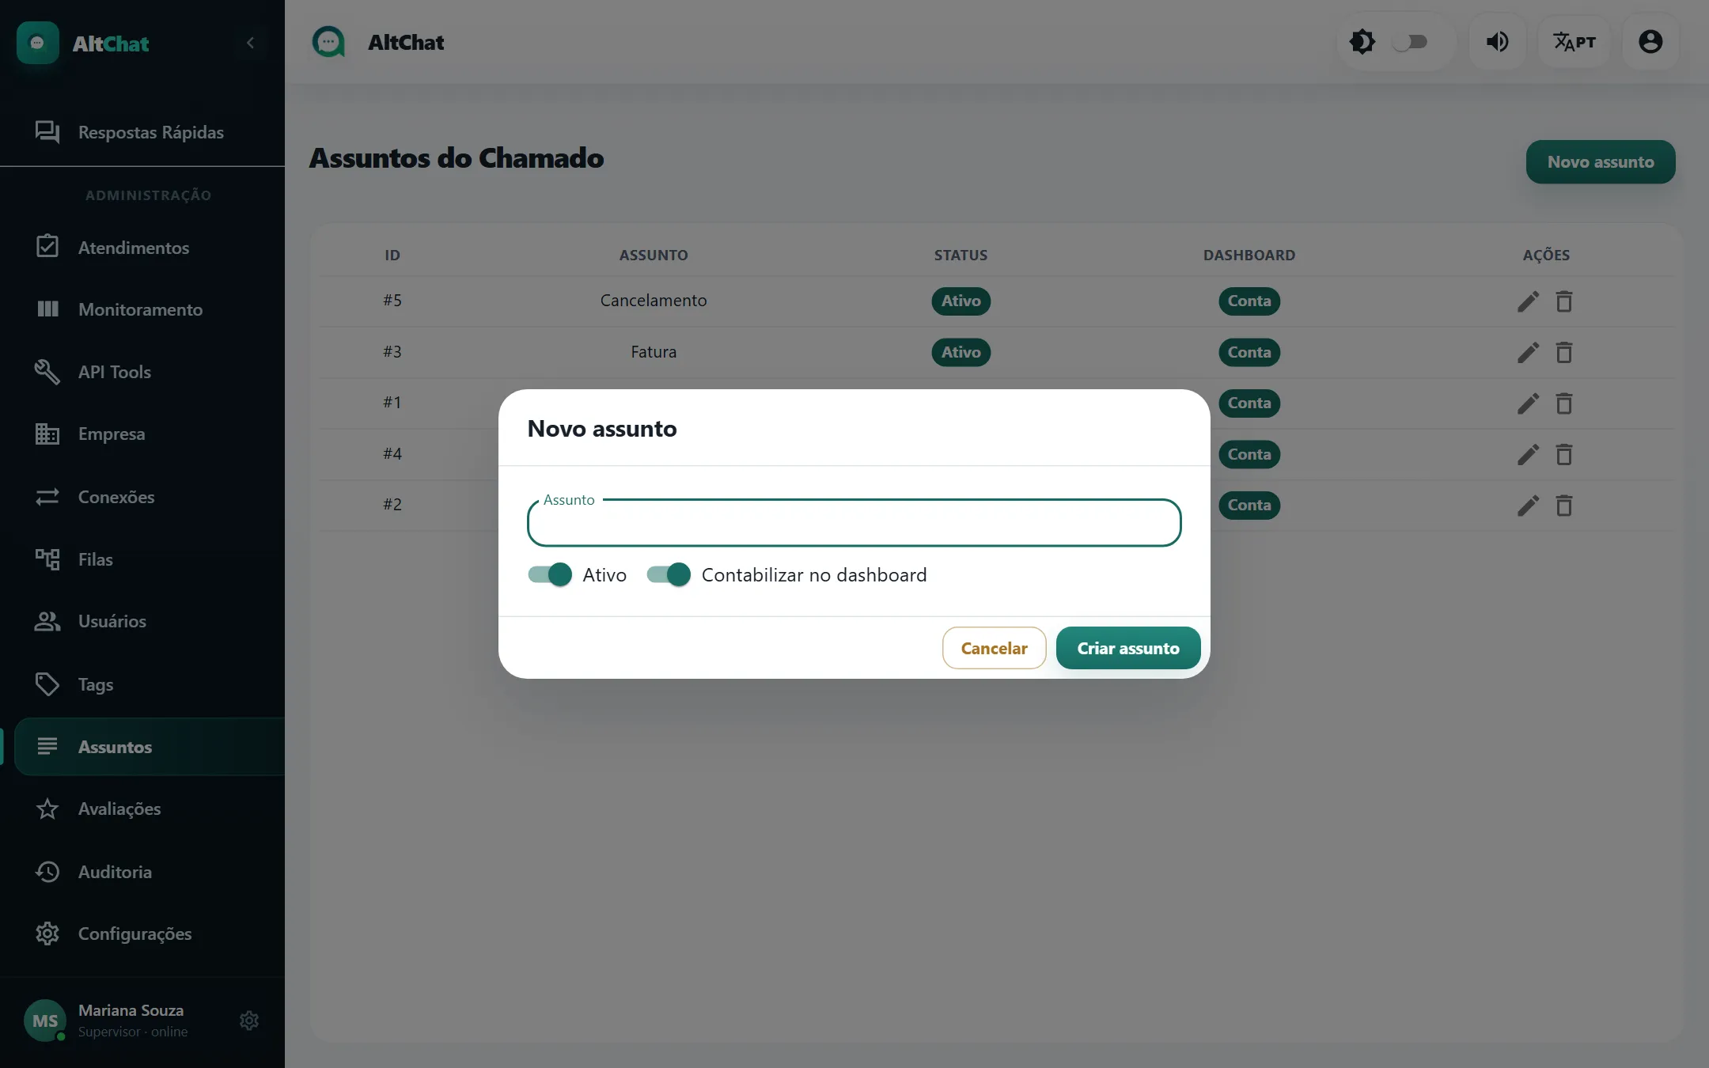Click the Conta badge in Fatura row

click(1249, 352)
